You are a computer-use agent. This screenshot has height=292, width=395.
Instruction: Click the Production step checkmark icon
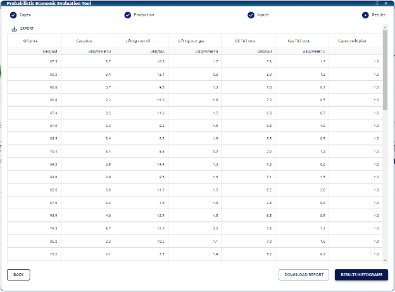coord(127,15)
